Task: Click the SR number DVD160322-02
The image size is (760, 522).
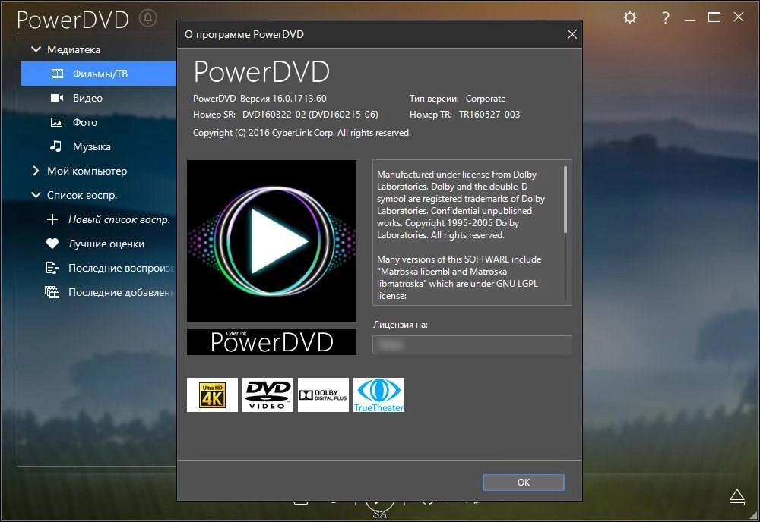Action: (274, 114)
